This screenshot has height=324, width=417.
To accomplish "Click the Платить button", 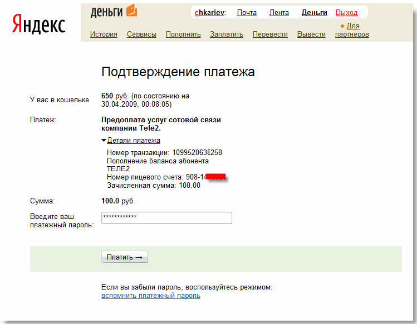I will (x=125, y=257).
